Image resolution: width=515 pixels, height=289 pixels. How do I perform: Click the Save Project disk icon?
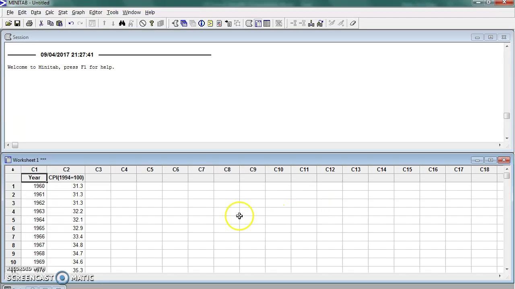(17, 23)
